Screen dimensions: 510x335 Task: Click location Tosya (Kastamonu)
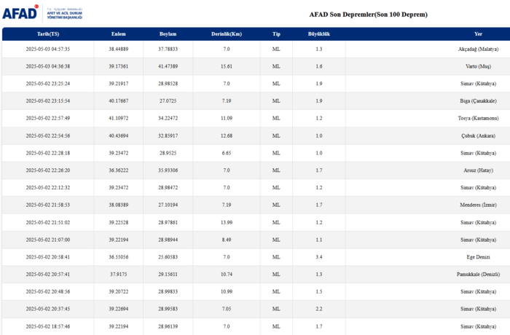tap(478, 118)
